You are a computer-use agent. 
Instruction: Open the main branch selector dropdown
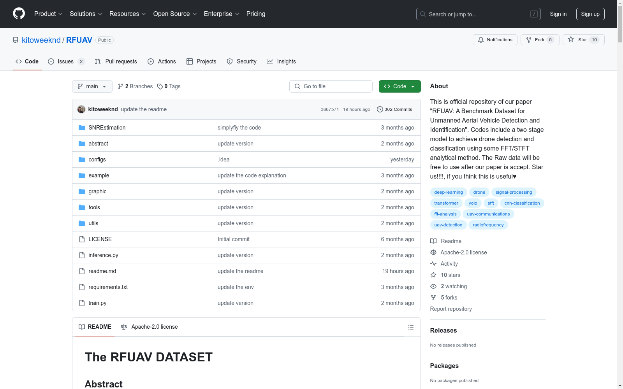click(x=92, y=86)
